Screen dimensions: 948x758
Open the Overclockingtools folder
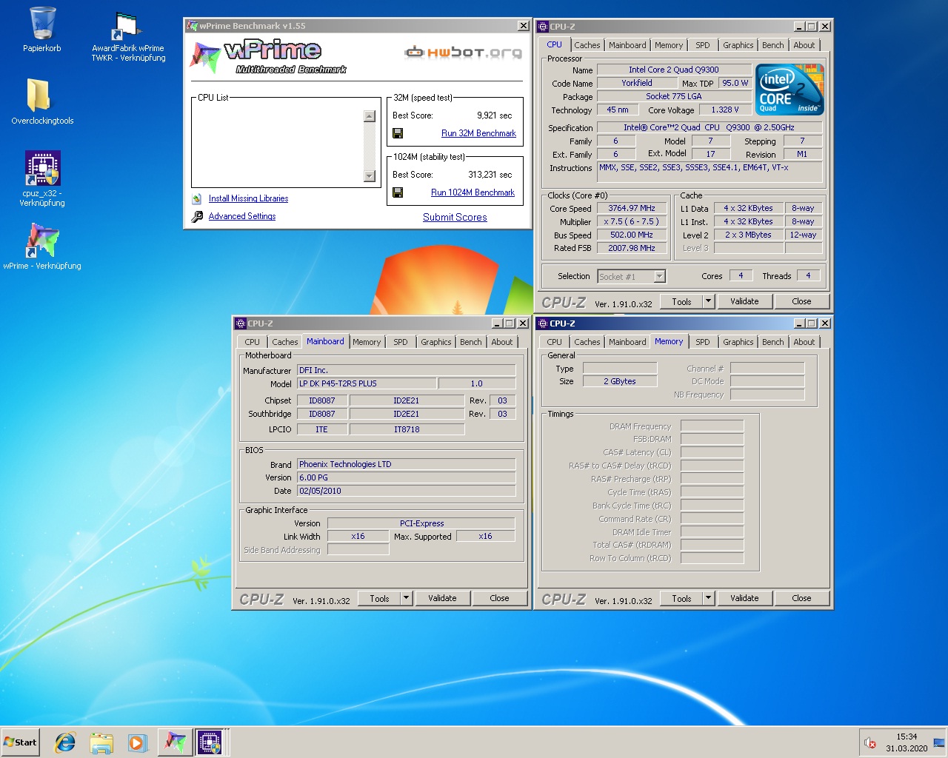coord(40,95)
